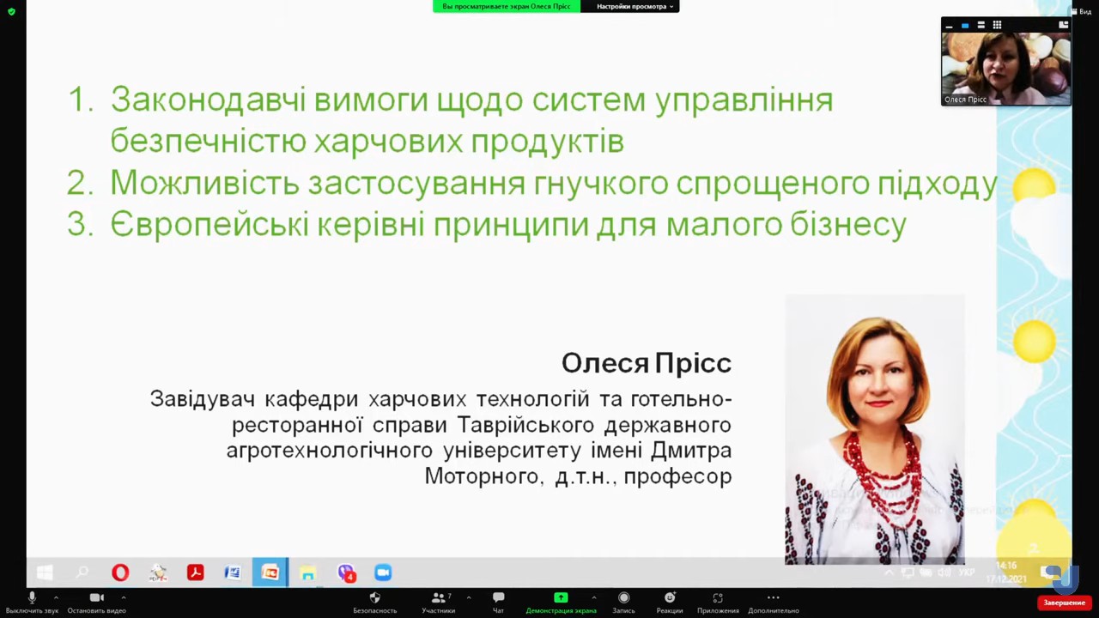Expand the arrow next to Участники
The width and height of the screenshot is (1099, 618).
tap(468, 597)
